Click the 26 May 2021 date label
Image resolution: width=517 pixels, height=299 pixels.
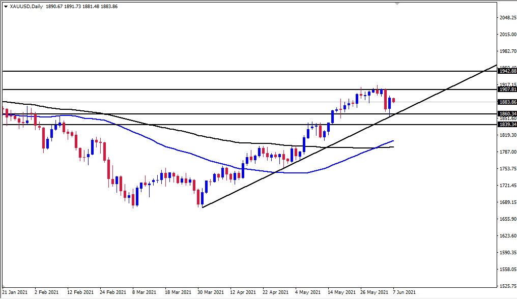coord(374,292)
